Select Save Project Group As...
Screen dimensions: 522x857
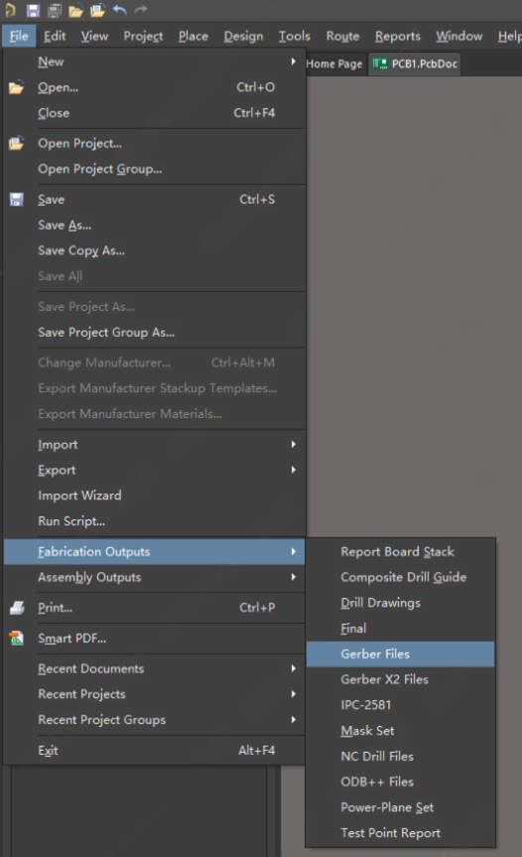pos(154,333)
